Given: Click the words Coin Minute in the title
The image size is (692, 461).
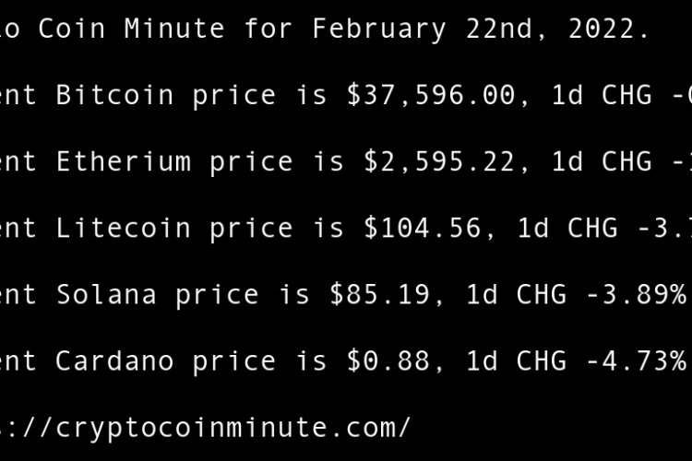Looking at the screenshot, I should click(x=141, y=29).
